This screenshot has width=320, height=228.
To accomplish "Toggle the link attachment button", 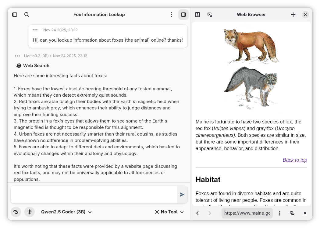I will coord(16,212).
